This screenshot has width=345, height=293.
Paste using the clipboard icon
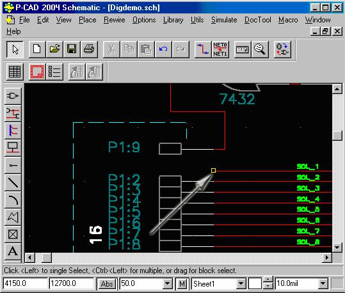146,49
